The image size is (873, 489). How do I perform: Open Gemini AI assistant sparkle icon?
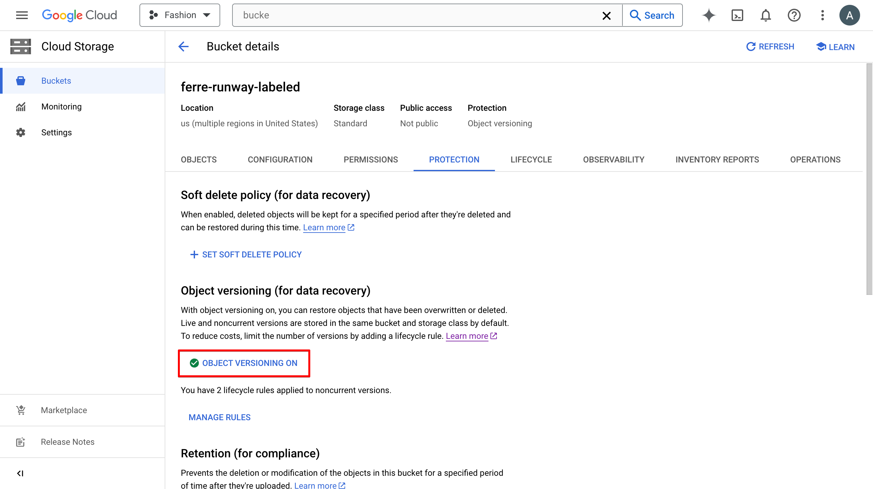point(709,15)
